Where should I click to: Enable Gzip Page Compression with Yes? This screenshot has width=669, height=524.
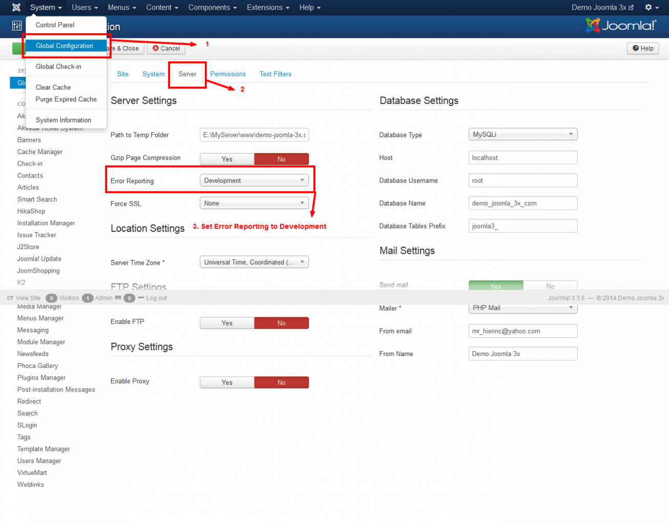(x=227, y=159)
